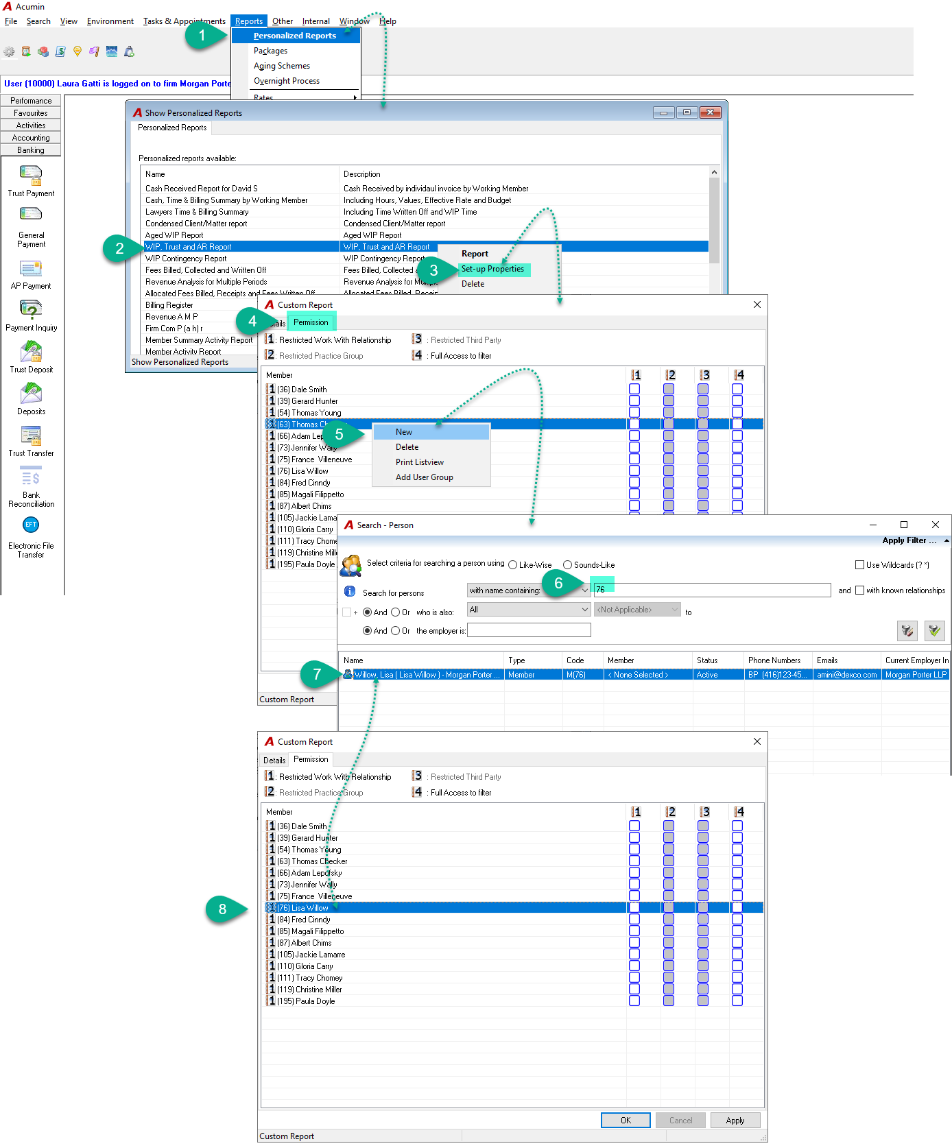
Task: Open the with name containing dropdown
Action: (529, 590)
